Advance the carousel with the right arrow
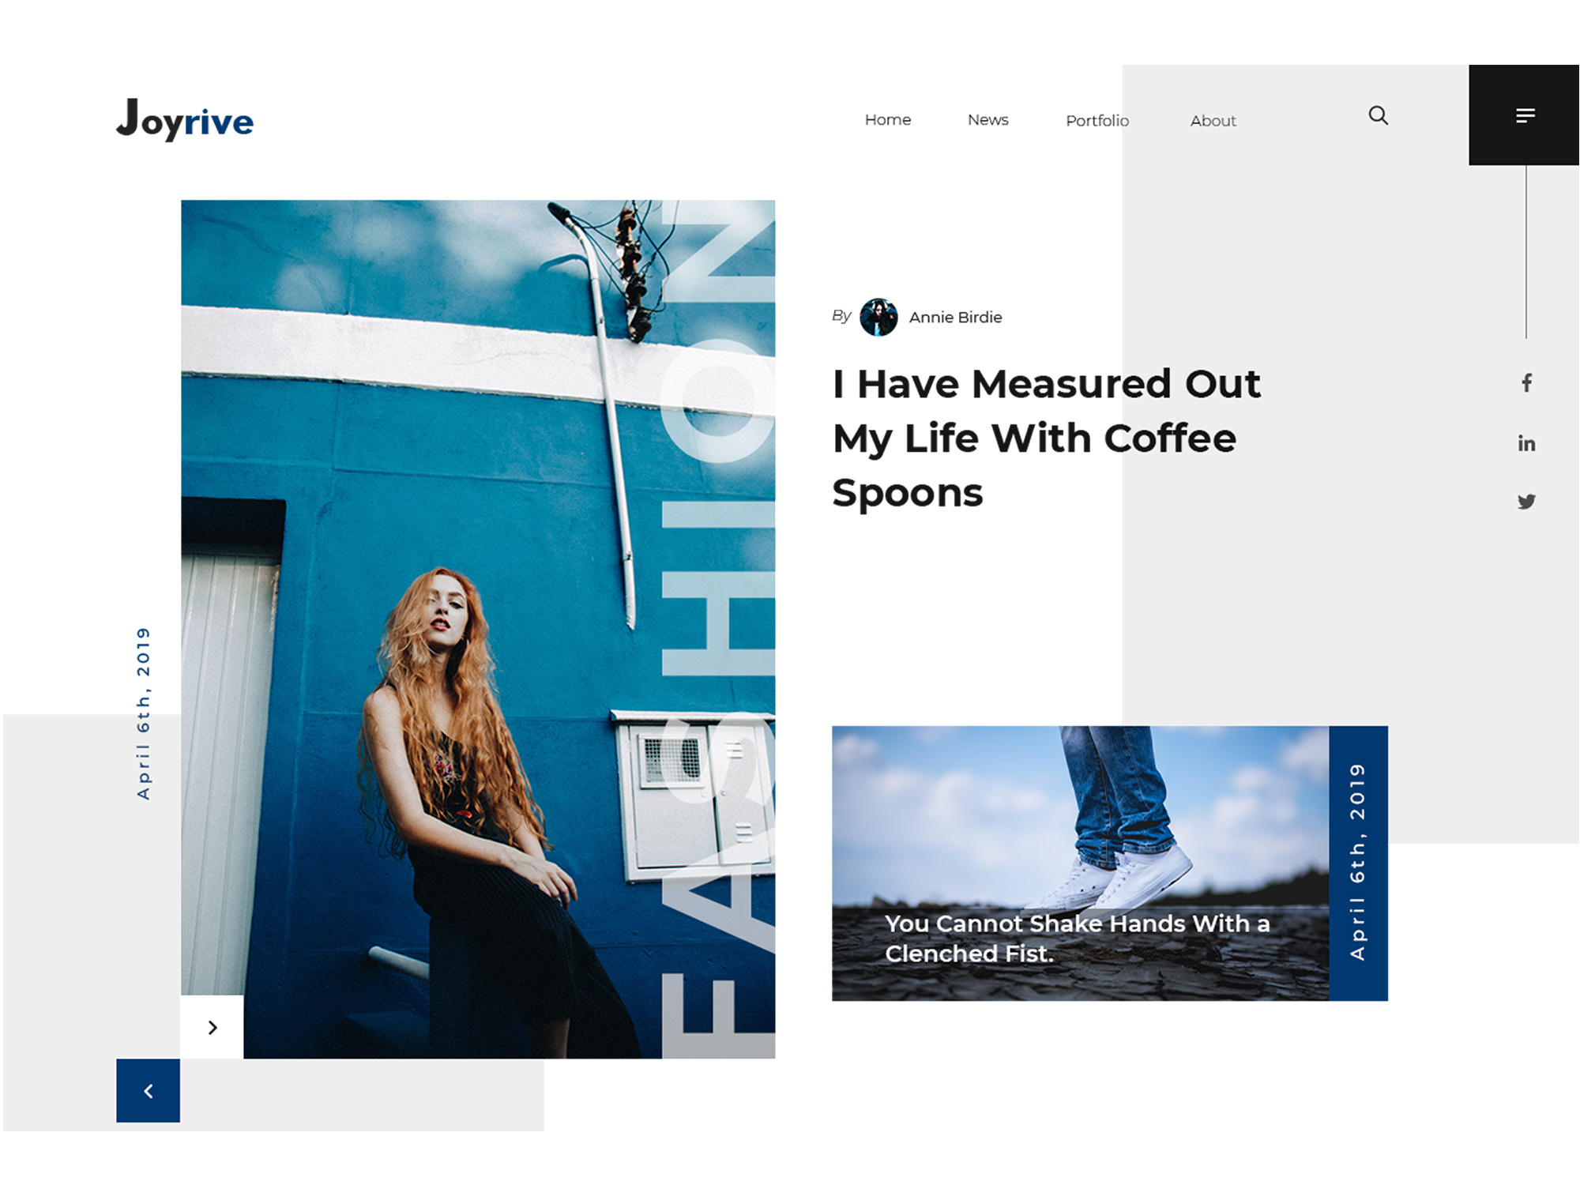1580x1185 pixels. [x=212, y=1028]
